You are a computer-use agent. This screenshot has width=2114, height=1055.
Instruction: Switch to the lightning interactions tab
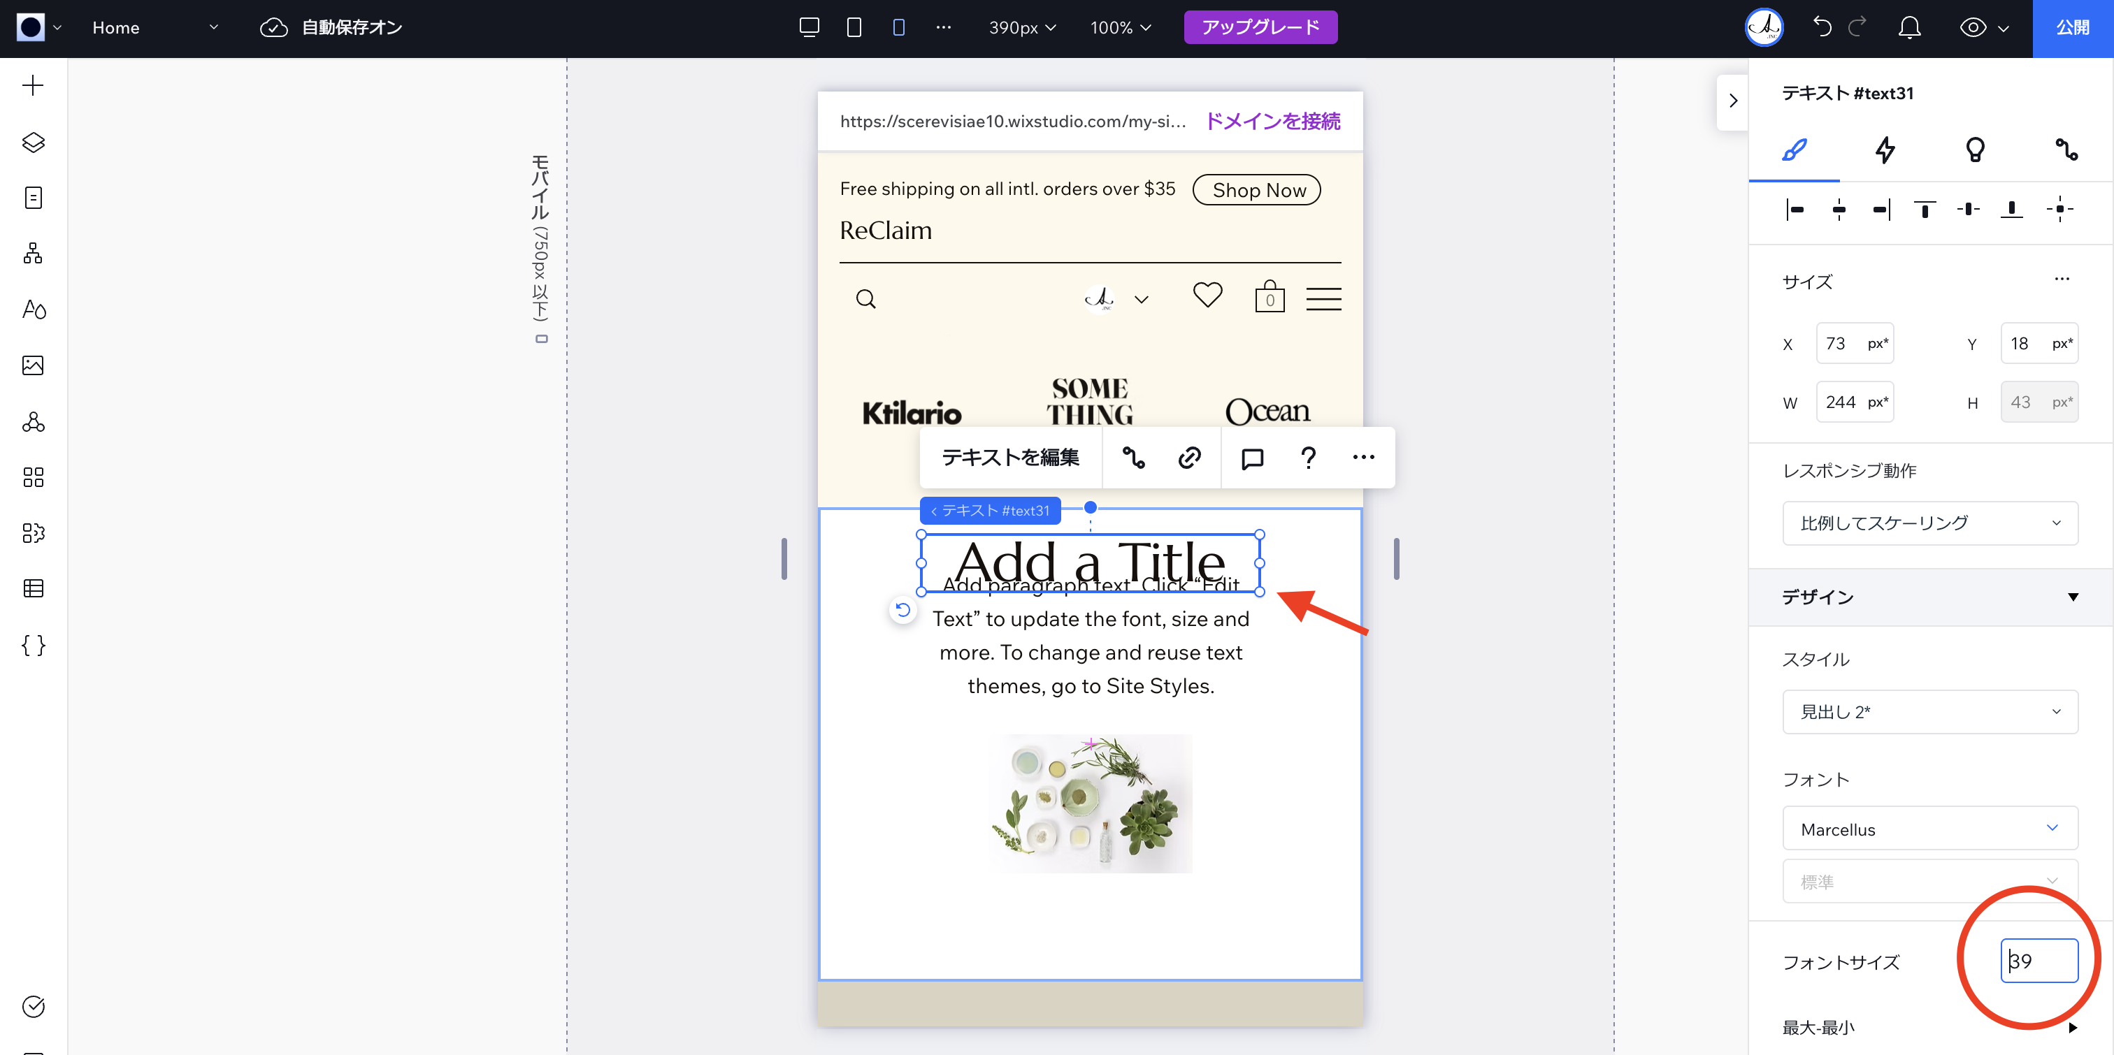1885,150
